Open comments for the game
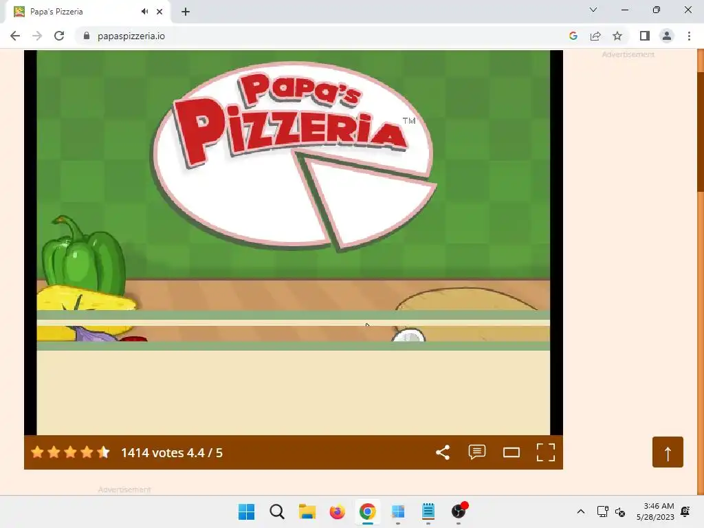The image size is (704, 528). (x=477, y=452)
